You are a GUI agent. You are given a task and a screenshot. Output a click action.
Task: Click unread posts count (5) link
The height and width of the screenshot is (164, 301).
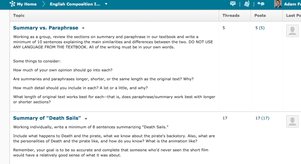tap(262, 28)
